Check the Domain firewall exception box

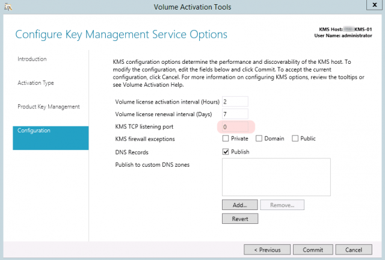(x=259, y=139)
